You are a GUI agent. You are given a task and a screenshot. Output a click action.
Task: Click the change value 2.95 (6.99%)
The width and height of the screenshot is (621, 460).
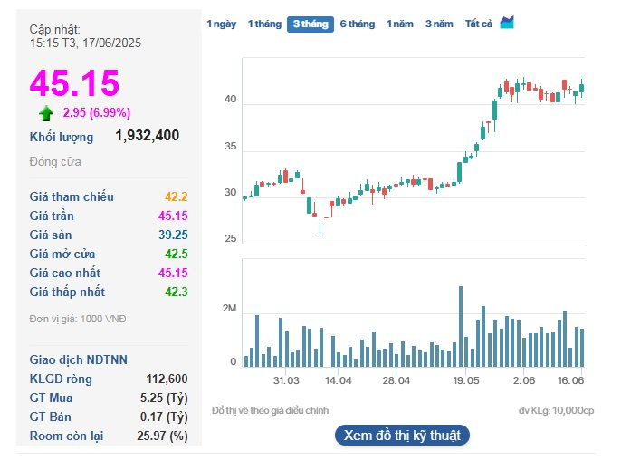tap(97, 112)
